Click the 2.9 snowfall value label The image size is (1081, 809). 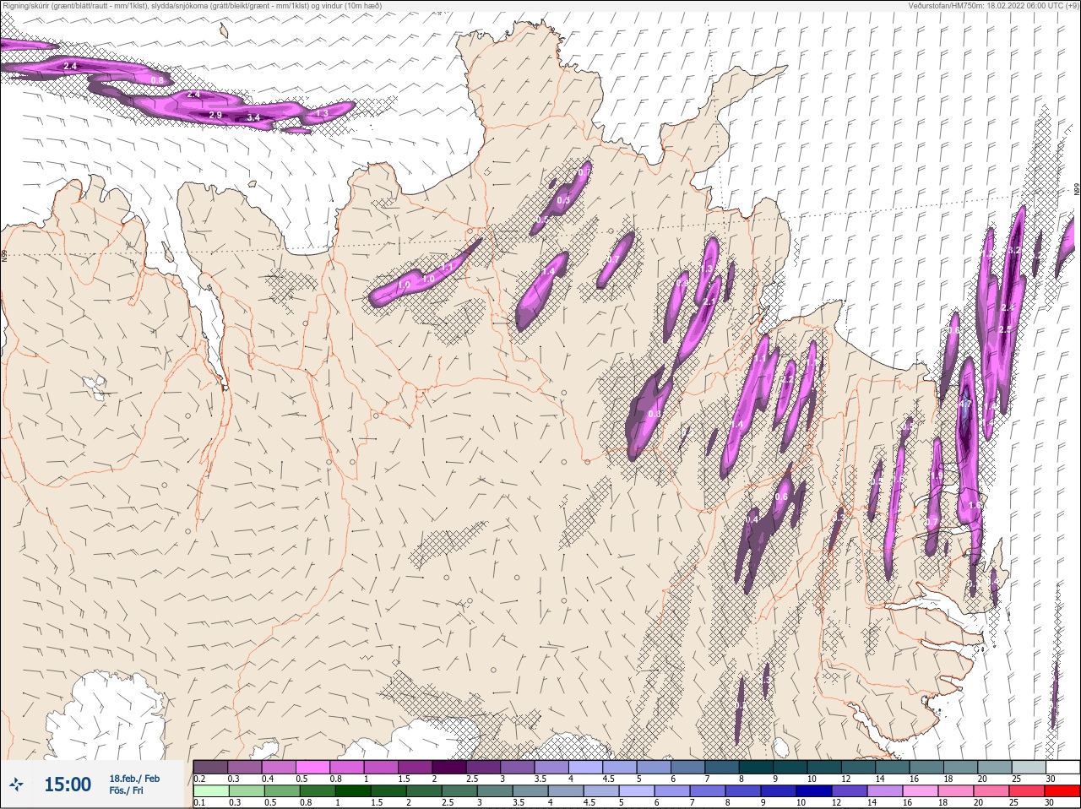[215, 115]
